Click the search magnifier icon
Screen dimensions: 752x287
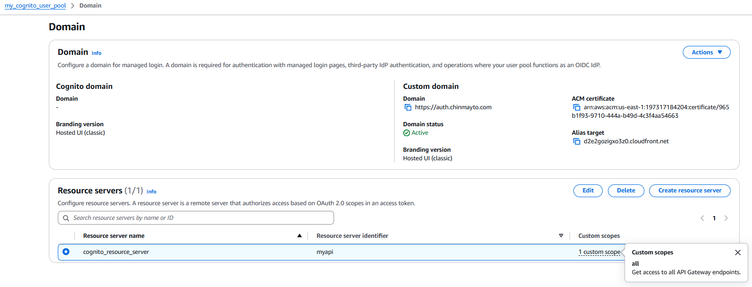[x=66, y=218]
